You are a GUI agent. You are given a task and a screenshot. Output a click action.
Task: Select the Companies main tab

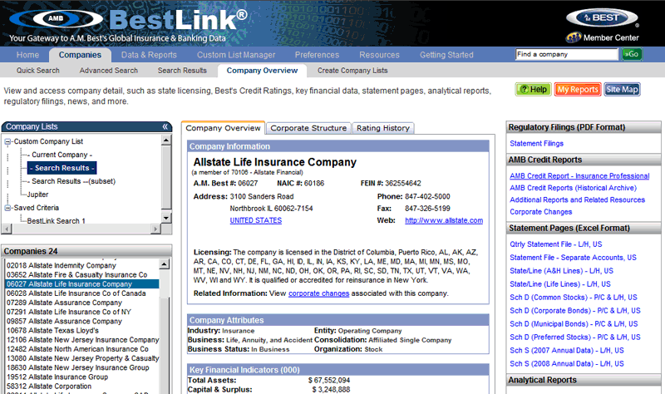80,55
